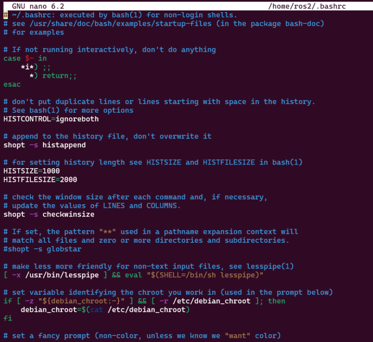The width and height of the screenshot is (373, 342).
Task: Click the line mentioning '/usr/share/doc/bash/examples/startup-files'
Action: (164, 23)
